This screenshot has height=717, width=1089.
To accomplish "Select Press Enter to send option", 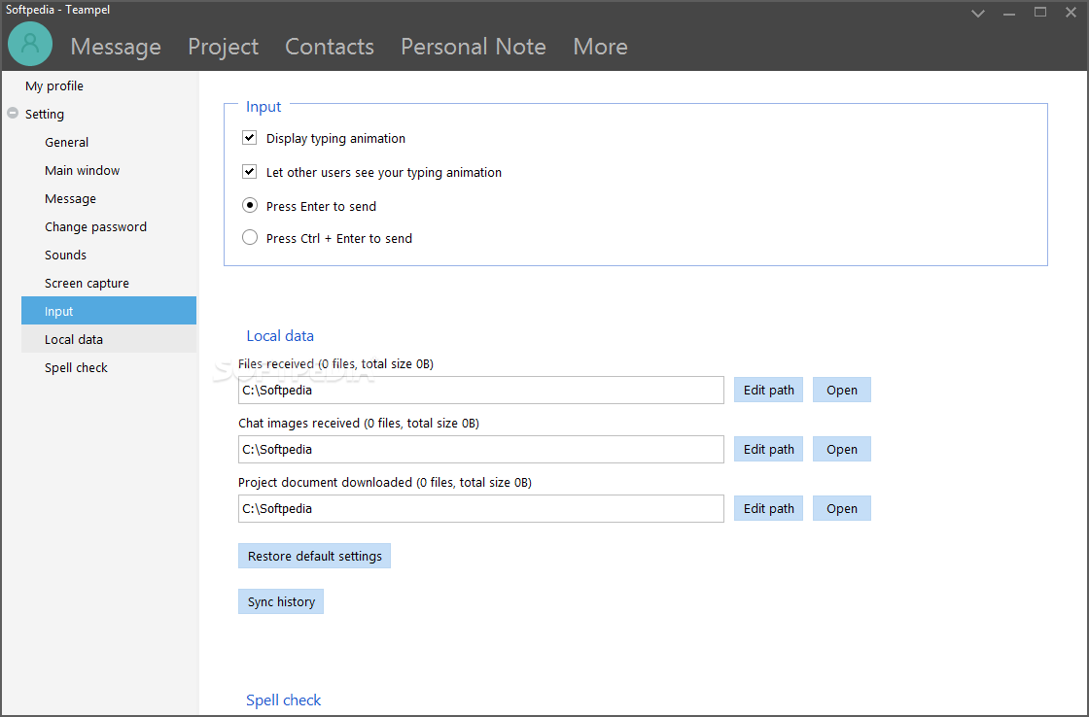I will tap(250, 206).
